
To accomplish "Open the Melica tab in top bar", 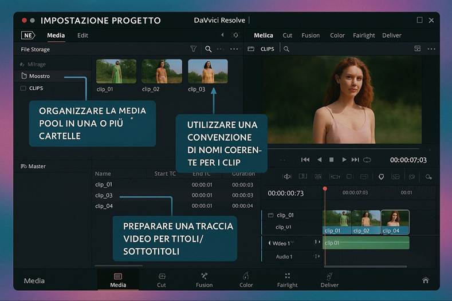I will pos(264,35).
